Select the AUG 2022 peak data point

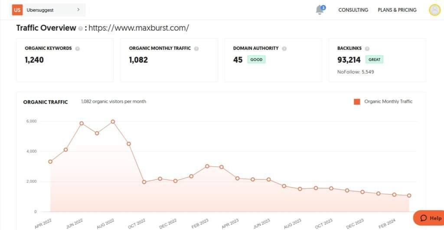click(113, 121)
